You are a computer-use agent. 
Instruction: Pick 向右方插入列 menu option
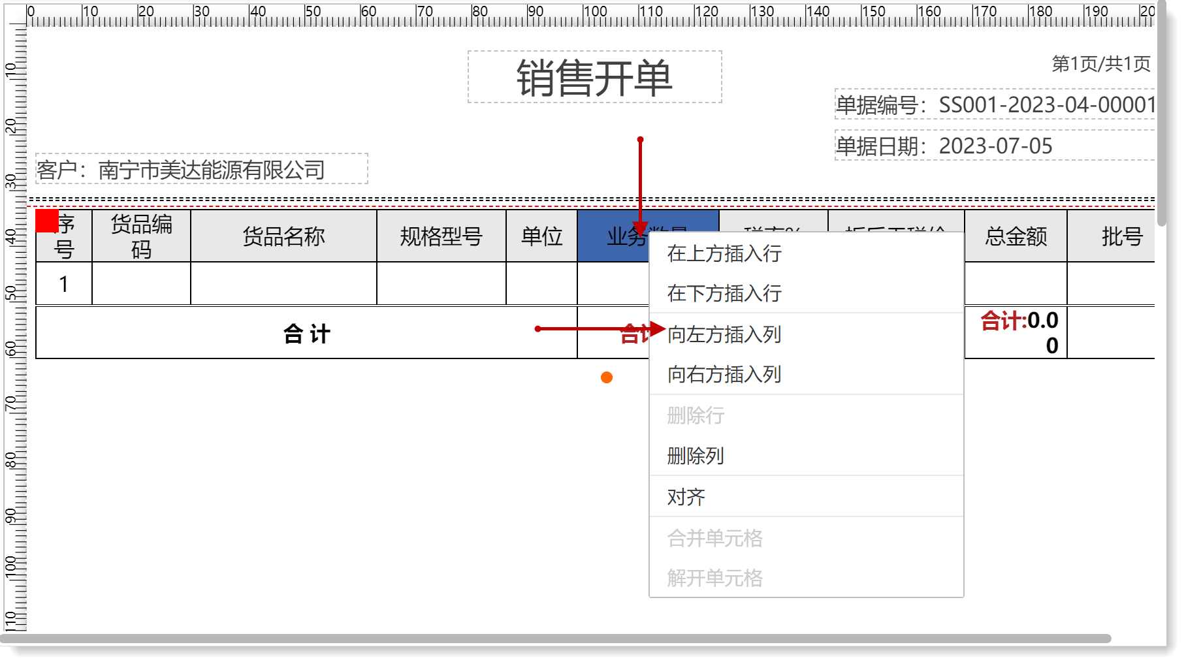724,374
